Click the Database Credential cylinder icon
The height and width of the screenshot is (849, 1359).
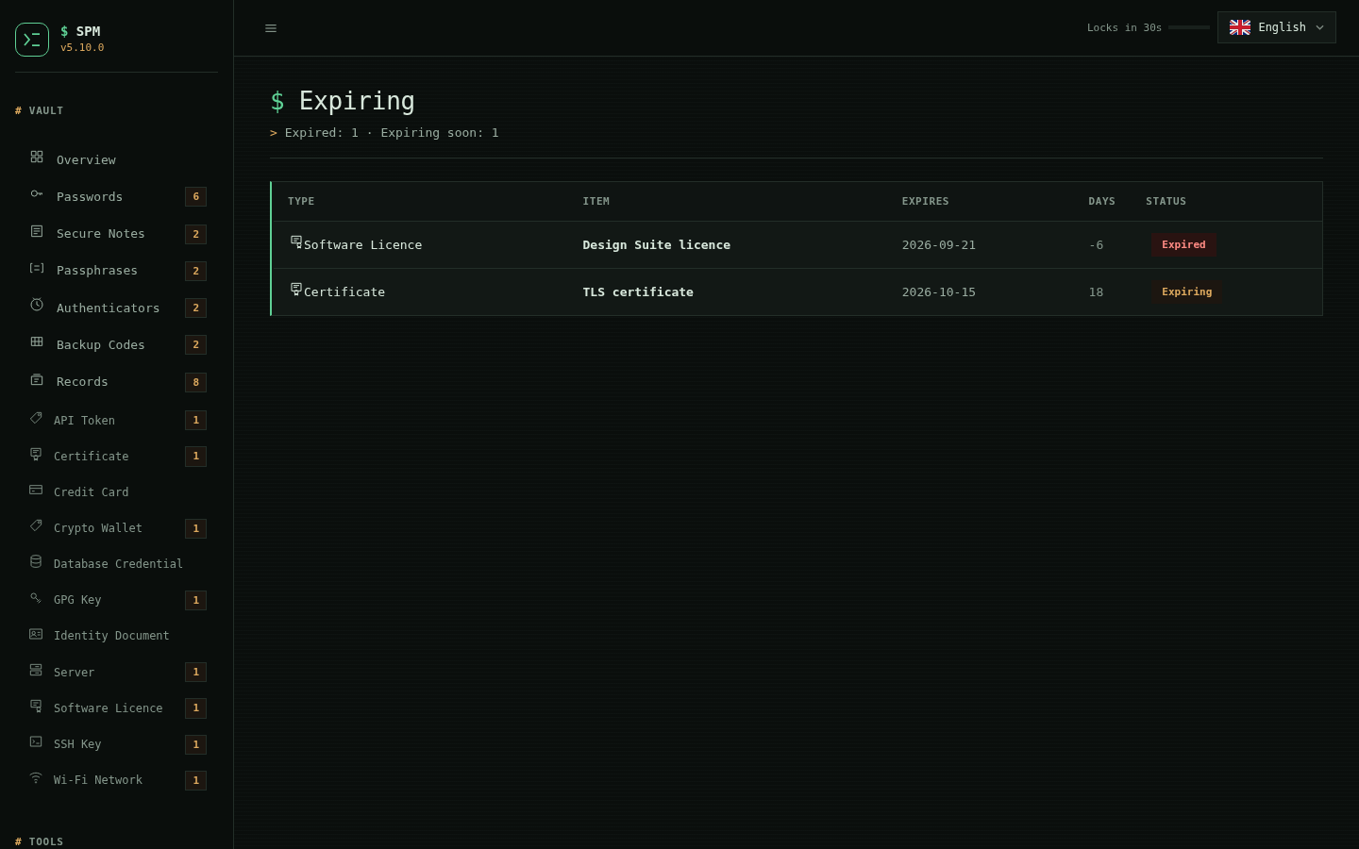(x=36, y=561)
